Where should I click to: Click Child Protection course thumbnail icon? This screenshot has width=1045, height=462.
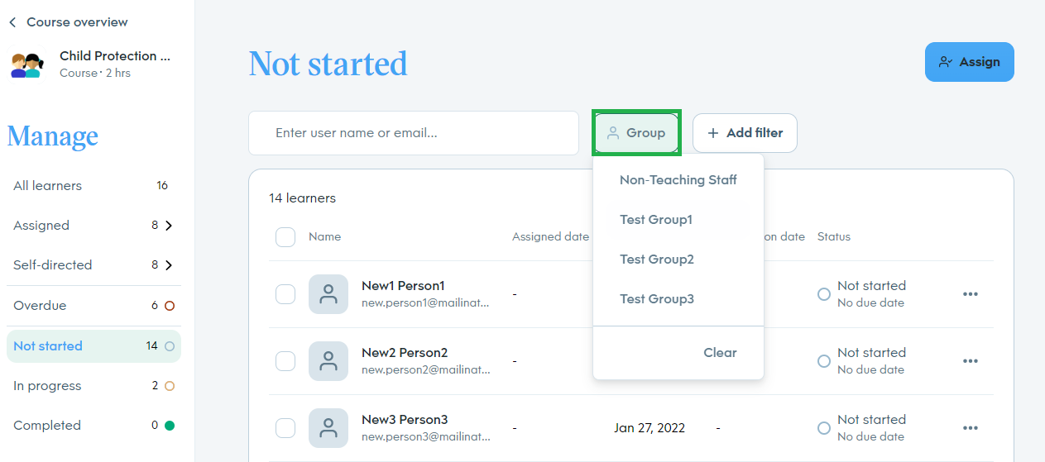(x=26, y=64)
